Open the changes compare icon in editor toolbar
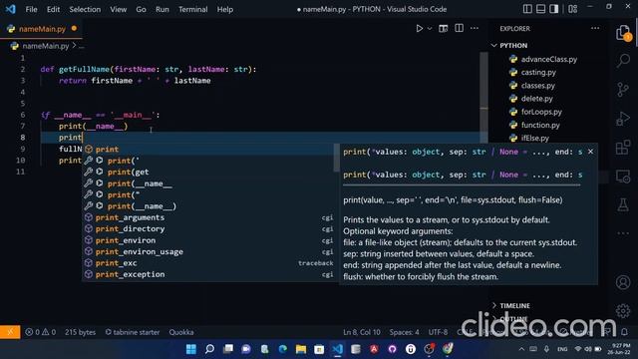Image resolution: width=638 pixels, height=359 pixels. pos(443,29)
